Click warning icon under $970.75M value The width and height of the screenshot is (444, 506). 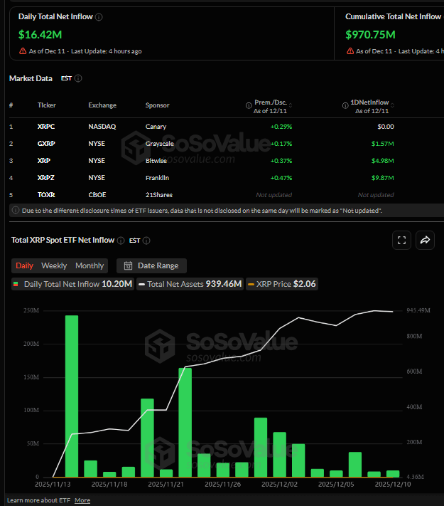coord(350,51)
